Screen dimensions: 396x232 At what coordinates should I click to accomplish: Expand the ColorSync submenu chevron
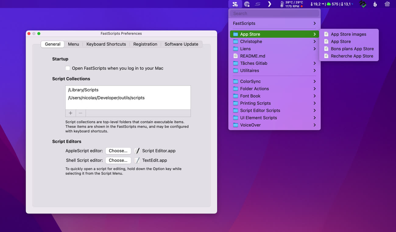[x=315, y=81]
